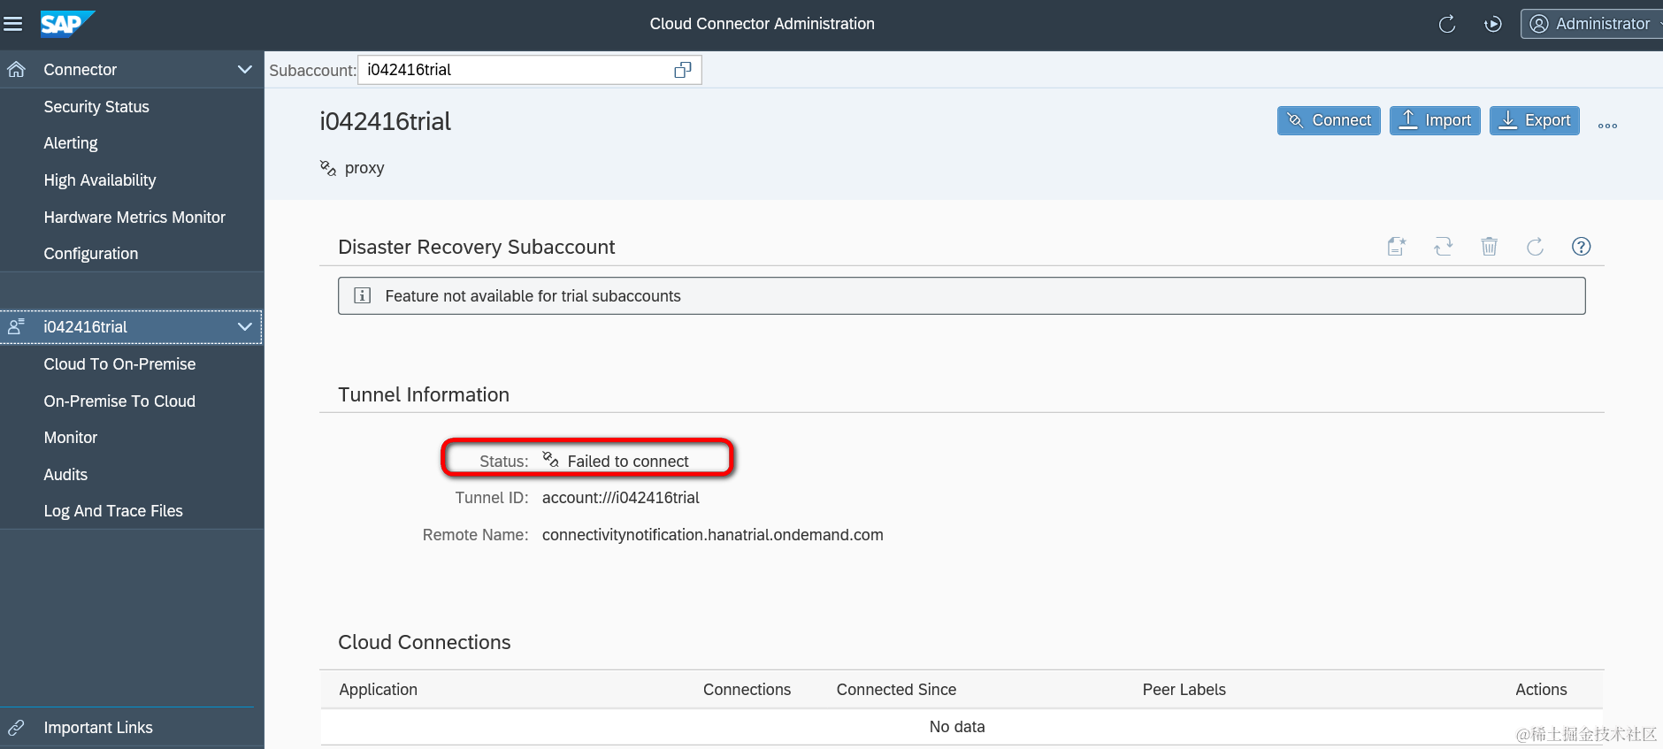
Task: Click the i042416trial subaccount user icon
Action: click(x=16, y=327)
